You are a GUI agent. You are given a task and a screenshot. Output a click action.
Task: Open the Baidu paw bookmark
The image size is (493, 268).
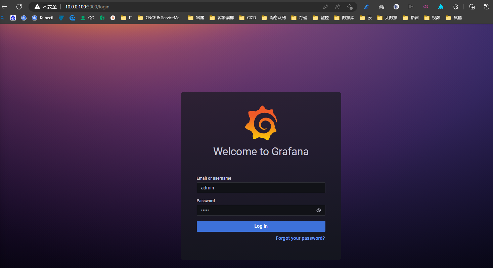tap(13, 18)
